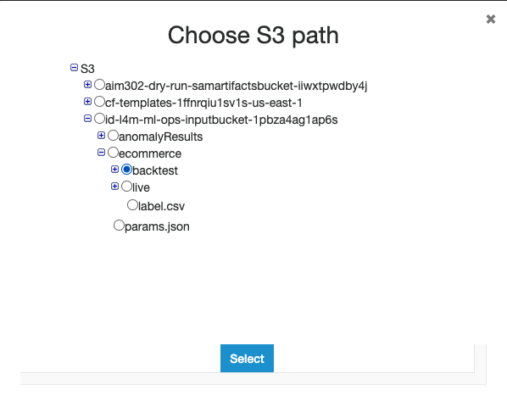The width and height of the screenshot is (507, 396).
Task: Collapse the S3 root node
Action: 74,68
